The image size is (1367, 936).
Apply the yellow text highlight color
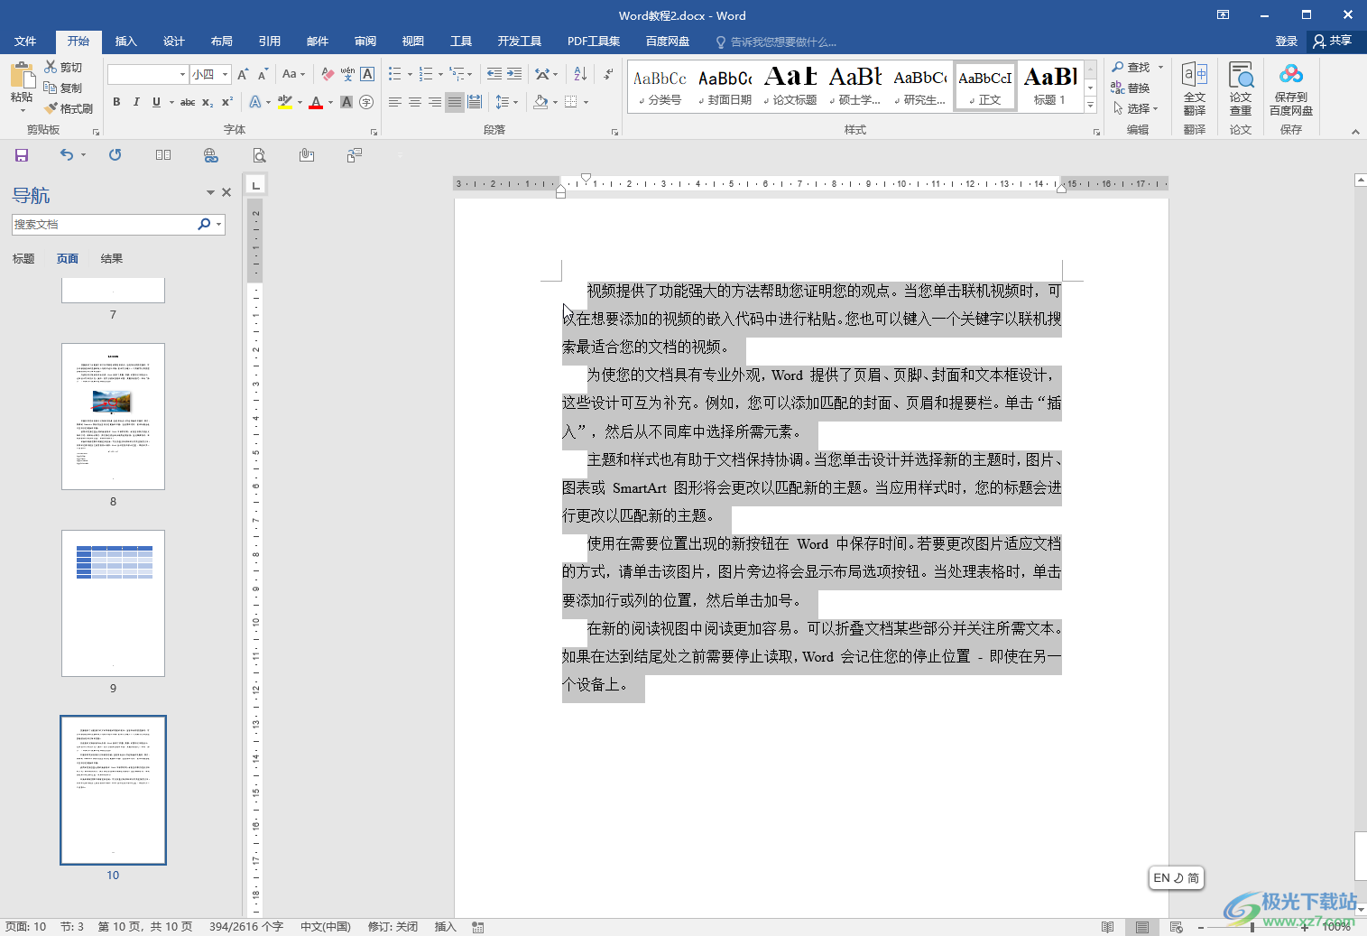(285, 102)
